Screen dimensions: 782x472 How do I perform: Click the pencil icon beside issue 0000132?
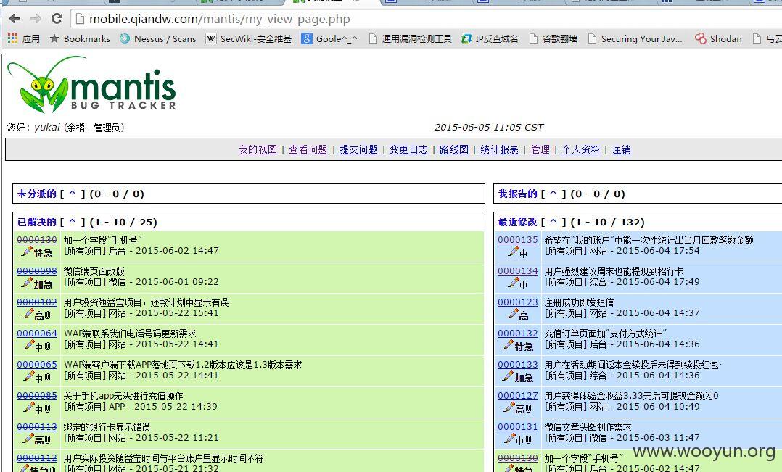(x=508, y=345)
